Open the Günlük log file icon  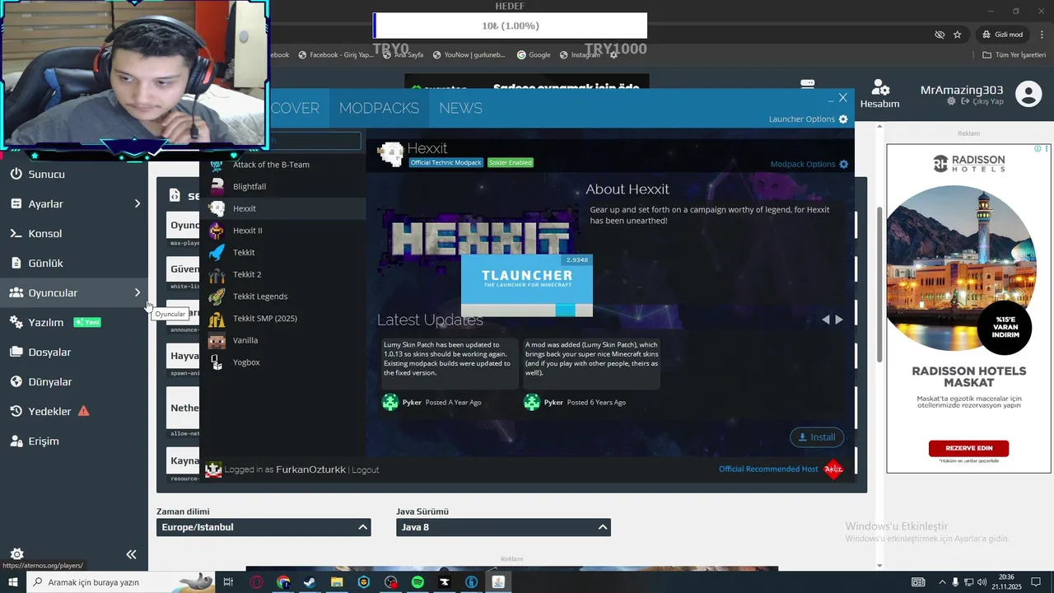tap(16, 263)
